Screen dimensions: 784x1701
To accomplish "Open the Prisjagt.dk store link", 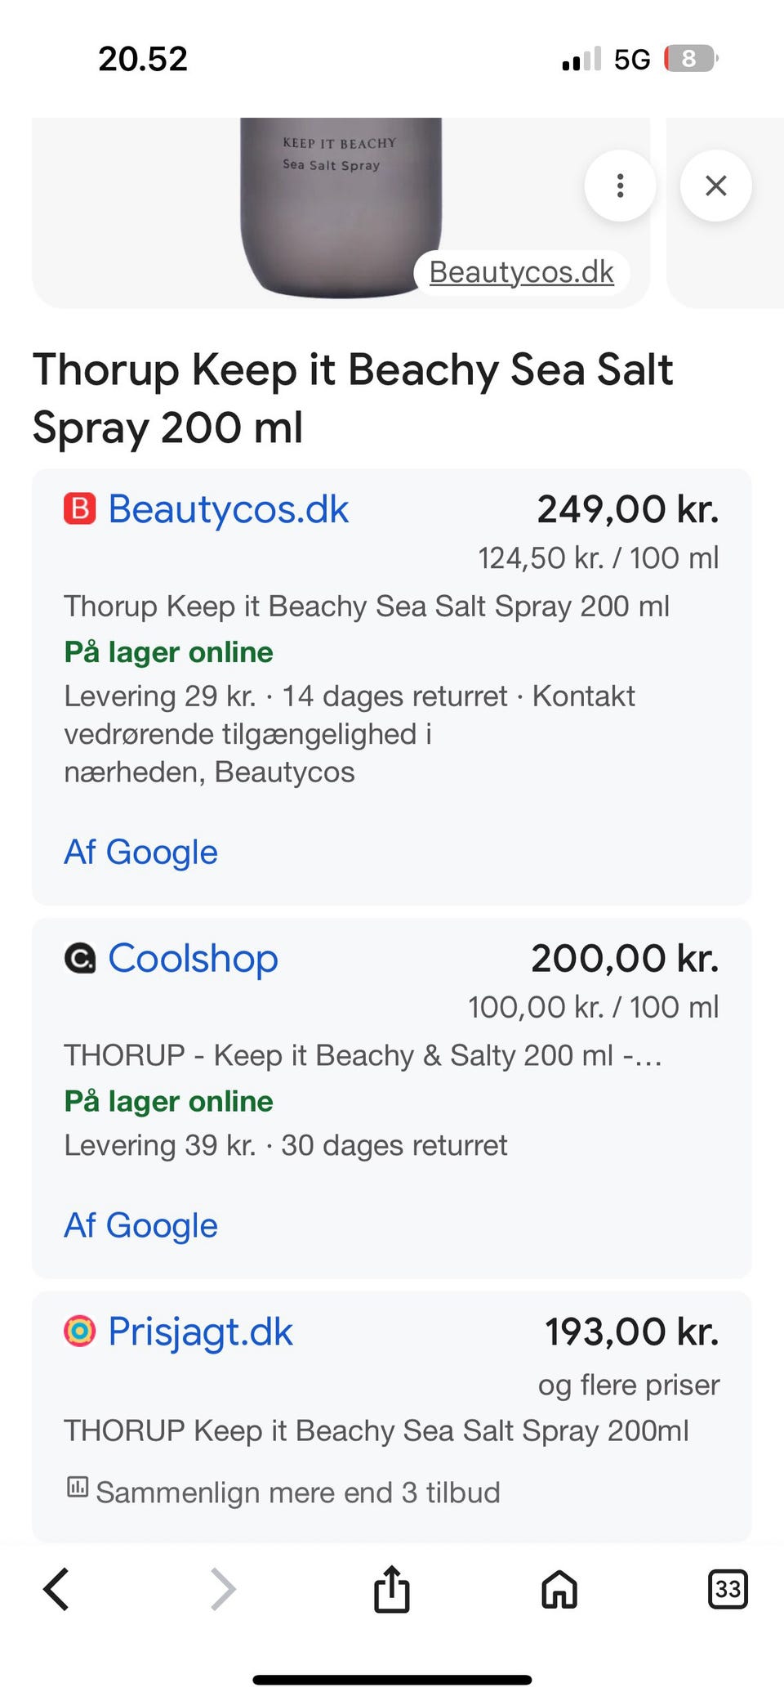I will (x=200, y=1332).
